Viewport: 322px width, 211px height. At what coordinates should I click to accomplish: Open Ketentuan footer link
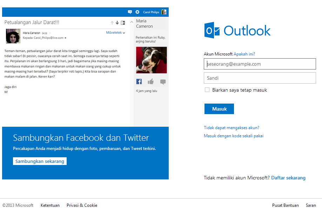pos(50,205)
